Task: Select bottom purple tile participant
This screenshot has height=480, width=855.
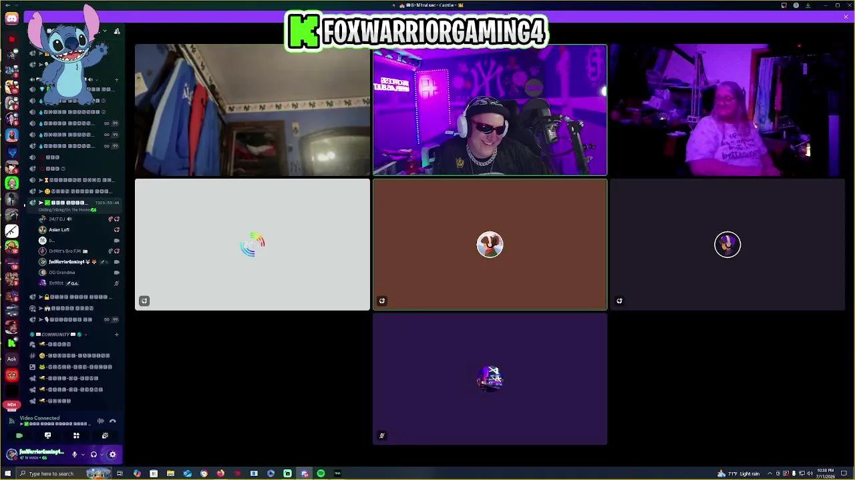Action: [490, 379]
